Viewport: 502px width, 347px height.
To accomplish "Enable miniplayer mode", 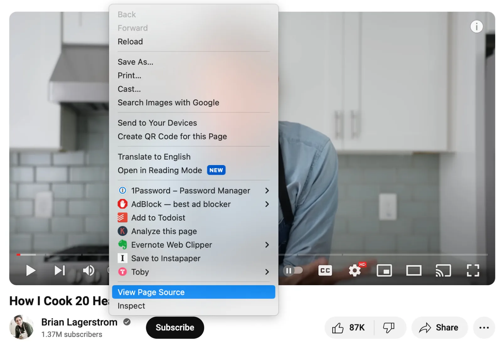I will 384,270.
